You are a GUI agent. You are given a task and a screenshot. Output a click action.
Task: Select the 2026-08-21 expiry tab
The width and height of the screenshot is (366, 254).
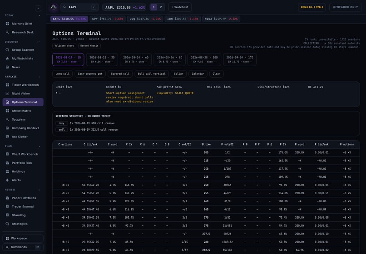click(102, 59)
